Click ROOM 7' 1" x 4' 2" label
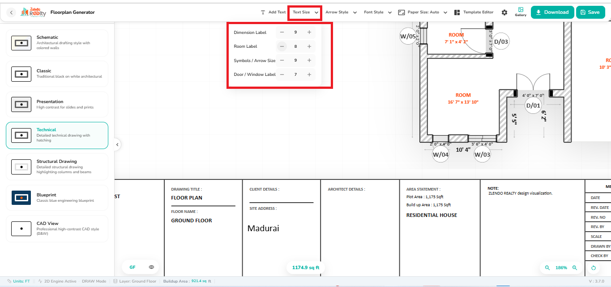611x287 pixels. 456,38
